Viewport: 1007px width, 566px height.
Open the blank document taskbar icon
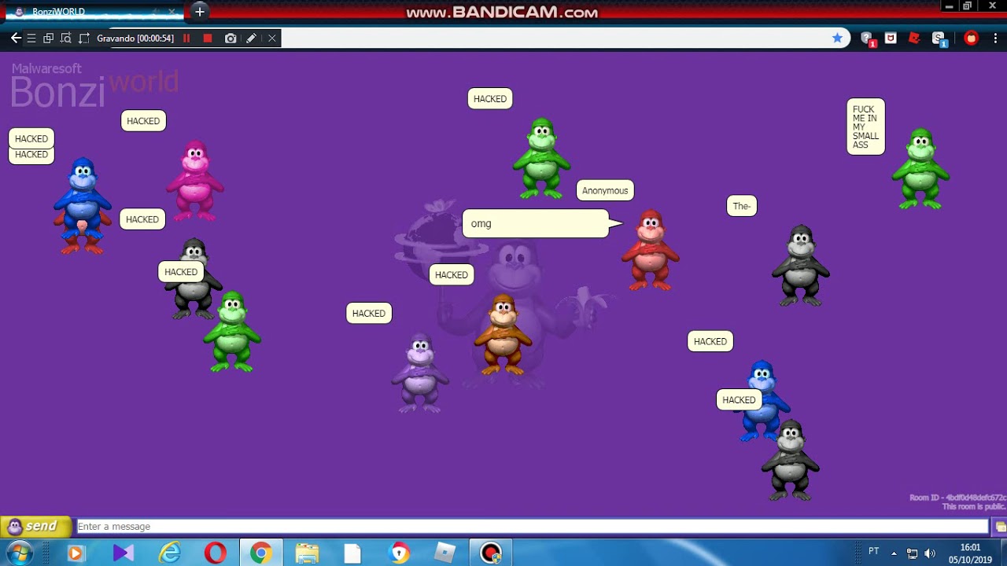tap(352, 553)
